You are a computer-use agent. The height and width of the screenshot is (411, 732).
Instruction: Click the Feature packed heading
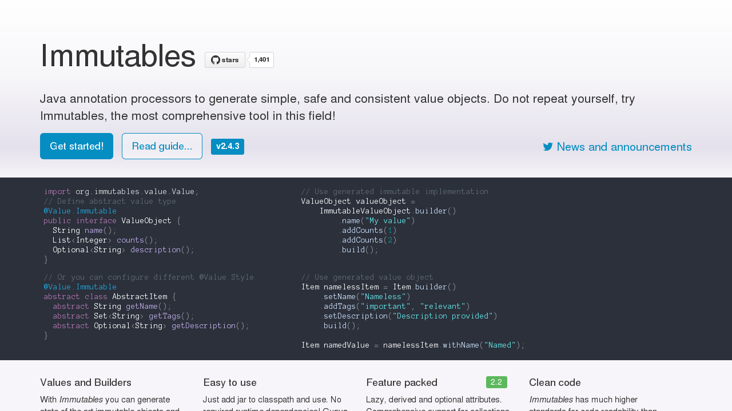pos(401,382)
